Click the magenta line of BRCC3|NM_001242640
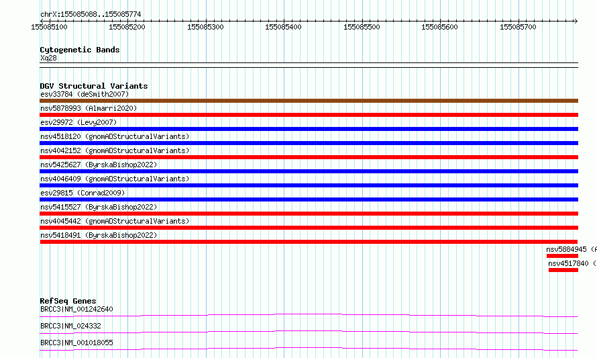The height and width of the screenshot is (358, 597). coord(309,315)
